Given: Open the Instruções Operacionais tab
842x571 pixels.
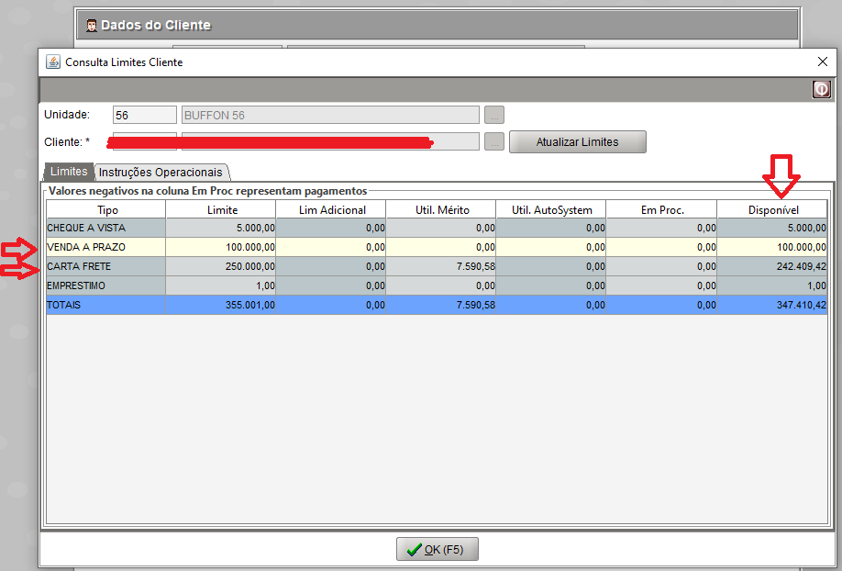Looking at the screenshot, I should [x=161, y=172].
